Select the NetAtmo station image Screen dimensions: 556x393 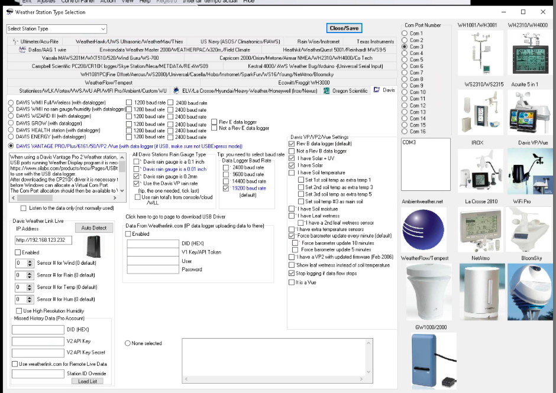[482, 292]
